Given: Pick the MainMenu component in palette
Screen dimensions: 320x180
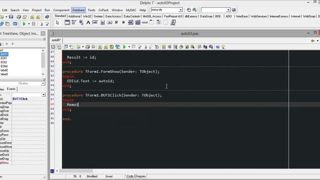Looking at the screenshot, I should [74, 22].
